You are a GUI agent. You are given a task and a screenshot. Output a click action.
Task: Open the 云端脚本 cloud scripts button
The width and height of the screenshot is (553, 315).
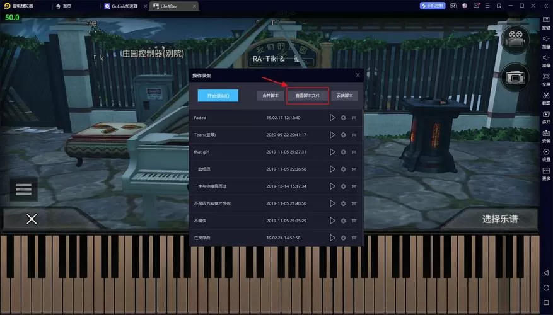pyautogui.click(x=344, y=96)
